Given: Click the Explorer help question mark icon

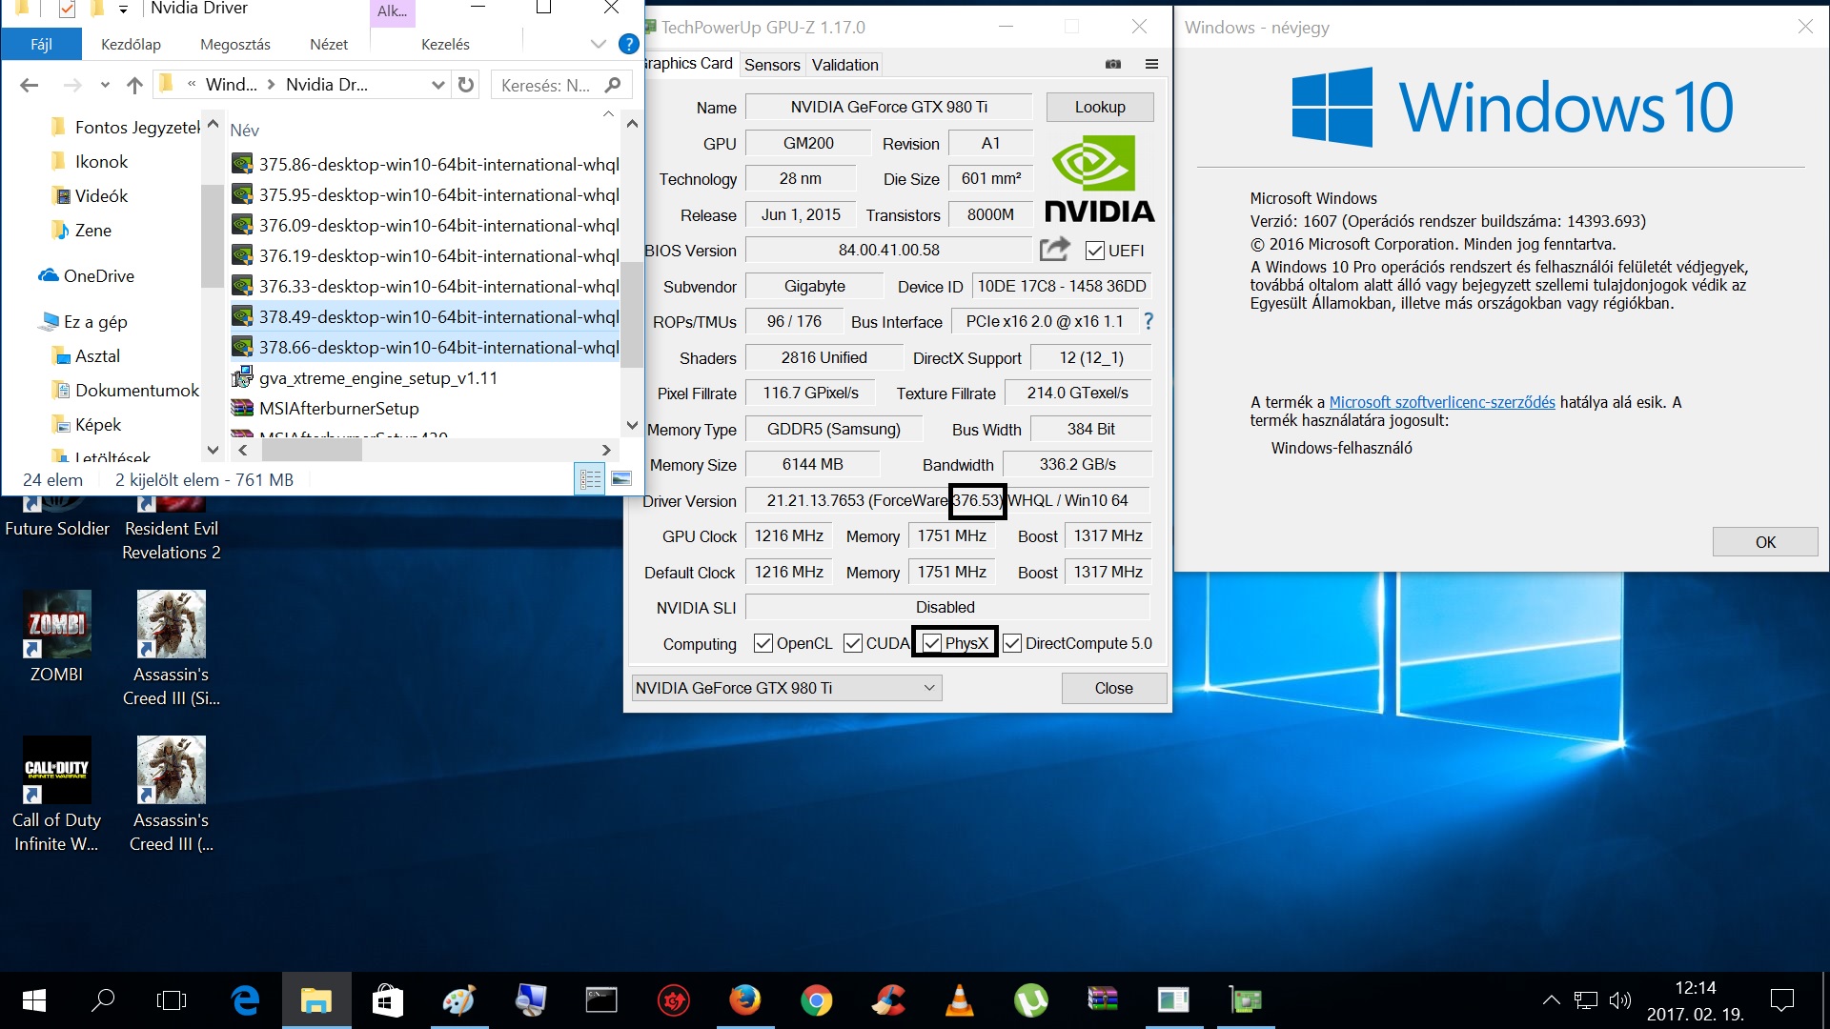Looking at the screenshot, I should pyautogui.click(x=628, y=44).
